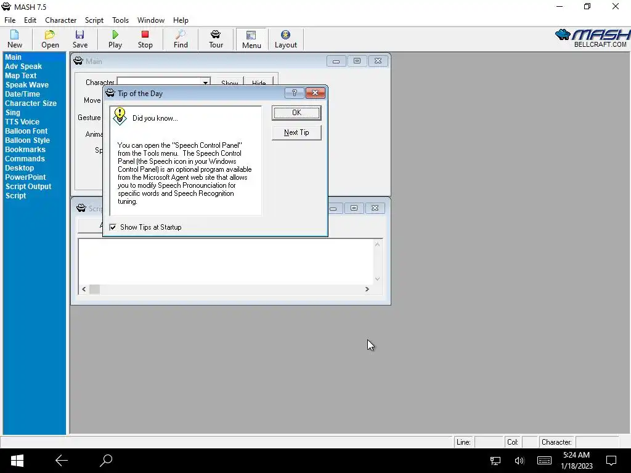The image size is (631, 473).
Task: Select Sing in the sidebar
Action: tap(12, 113)
